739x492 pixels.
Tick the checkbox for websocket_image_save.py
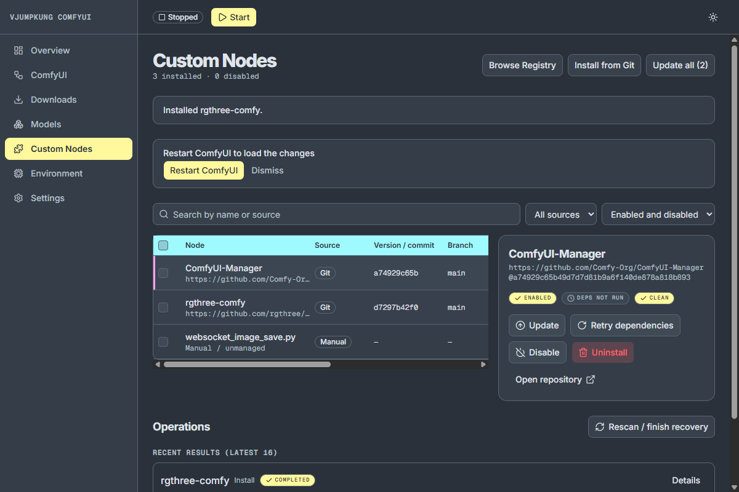163,342
